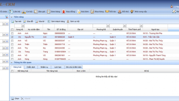Collapse the Thông tin liên quan panel
This screenshot has width=179, height=101.
(11, 62)
